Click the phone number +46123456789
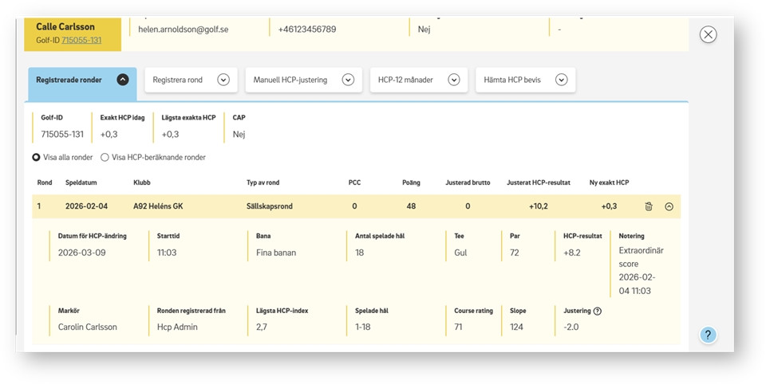This screenshot has height=384, width=766. coord(307,29)
